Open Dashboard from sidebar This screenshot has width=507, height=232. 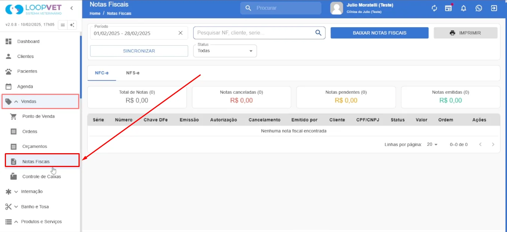point(40,41)
